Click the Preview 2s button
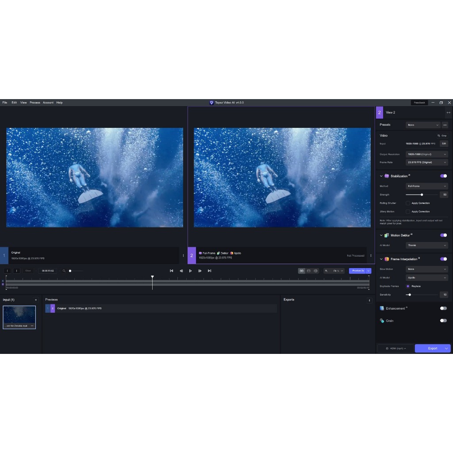 point(357,271)
